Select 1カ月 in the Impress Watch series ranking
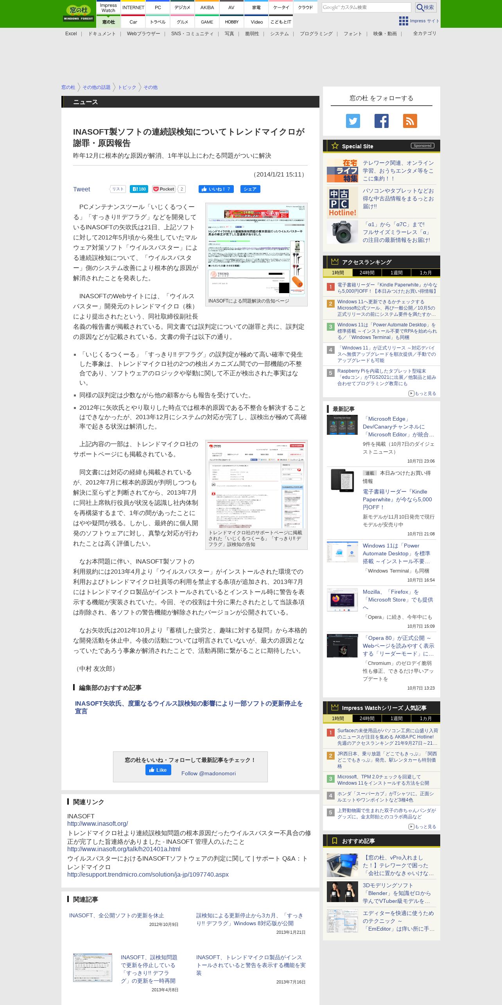Image resolution: width=502 pixels, height=1005 pixels. tap(425, 719)
